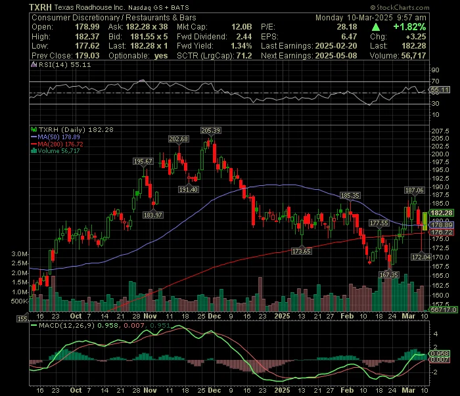Select the 202.68 high price callout

pos(178,139)
